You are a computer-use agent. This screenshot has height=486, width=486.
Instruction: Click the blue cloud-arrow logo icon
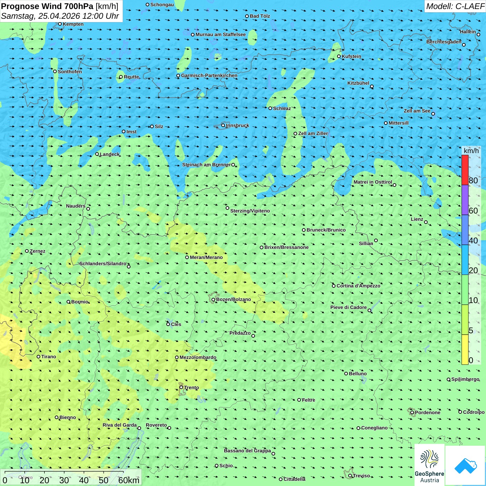tap(466, 466)
